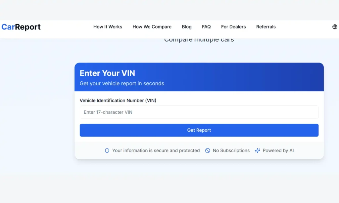339x203 pixels.
Task: Open the Referrals page
Action: (x=266, y=27)
